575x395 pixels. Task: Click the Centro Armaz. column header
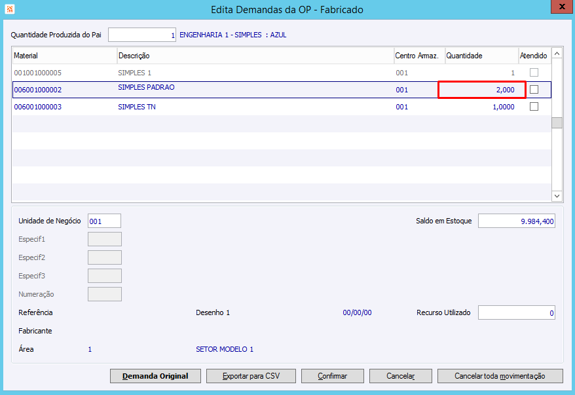tap(420, 56)
